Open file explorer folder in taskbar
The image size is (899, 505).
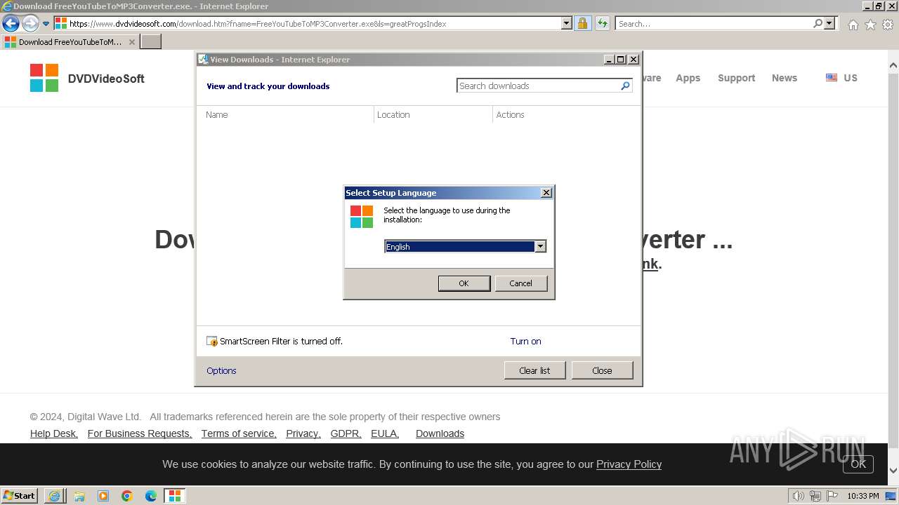[x=79, y=496]
